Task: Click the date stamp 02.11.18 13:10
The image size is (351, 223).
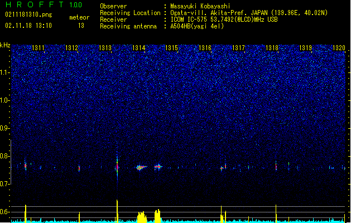Action: tap(28, 26)
